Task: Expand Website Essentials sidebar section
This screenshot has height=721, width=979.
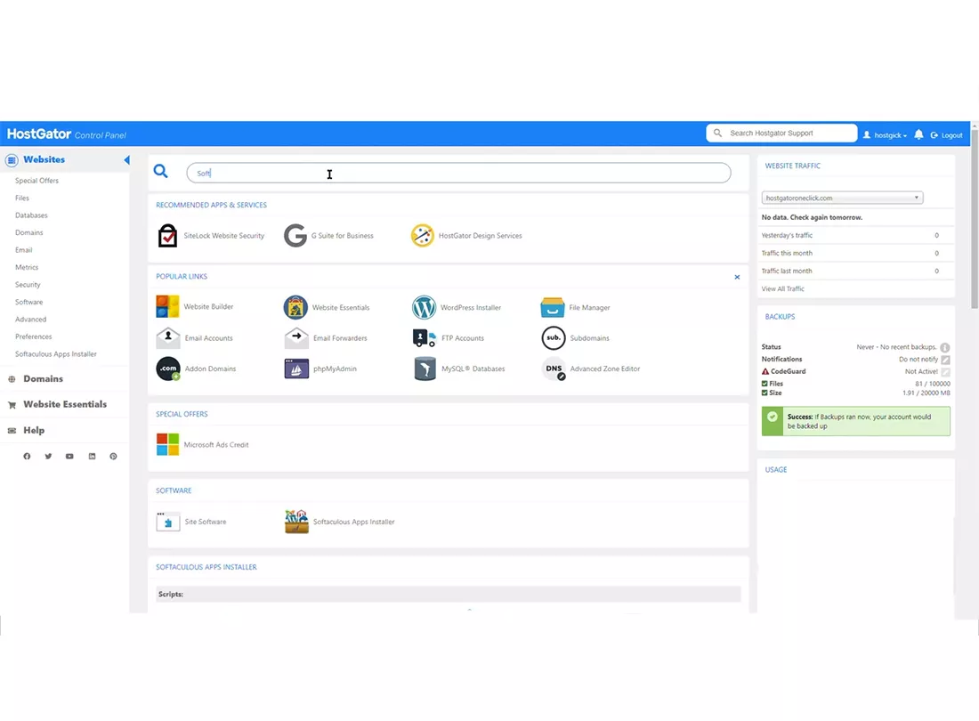Action: (65, 404)
